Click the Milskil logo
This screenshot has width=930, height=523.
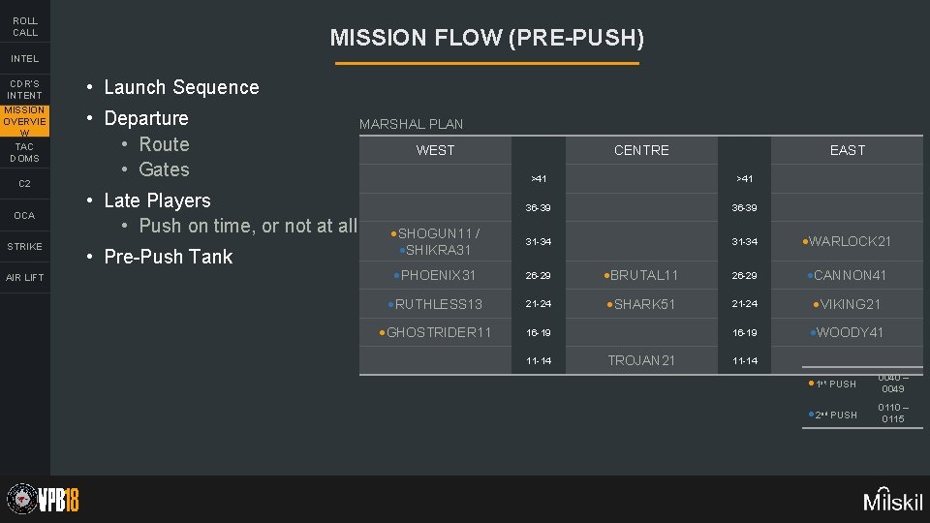click(893, 500)
